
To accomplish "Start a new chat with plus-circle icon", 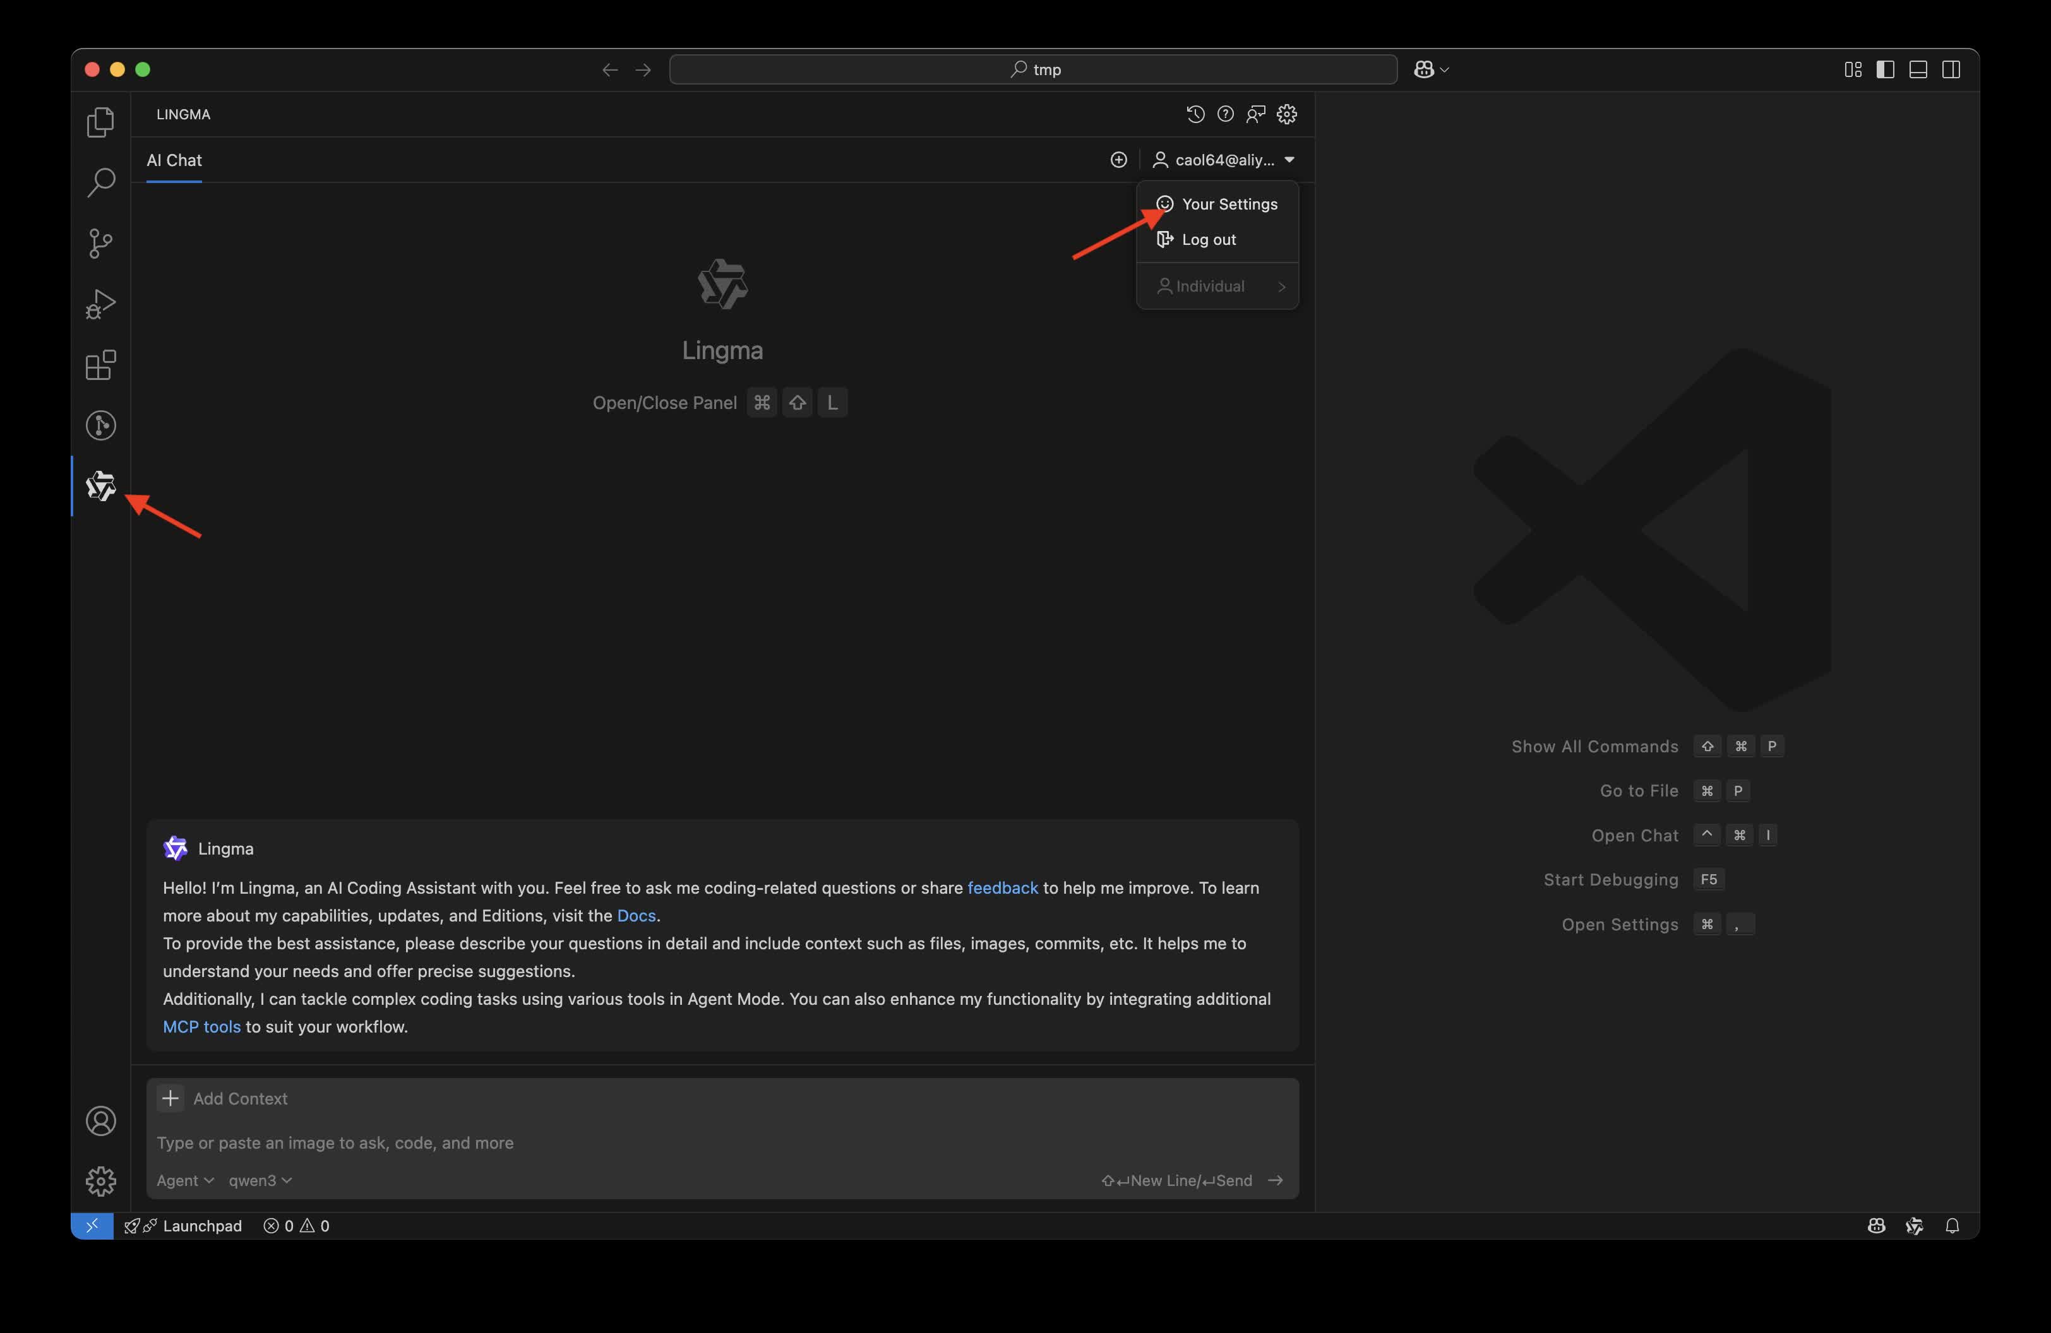I will (x=1118, y=159).
